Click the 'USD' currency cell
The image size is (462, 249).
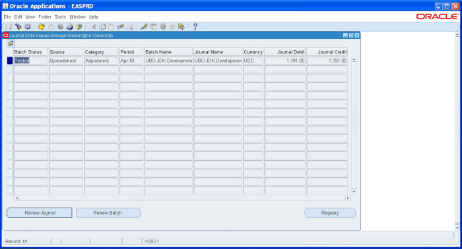point(253,61)
